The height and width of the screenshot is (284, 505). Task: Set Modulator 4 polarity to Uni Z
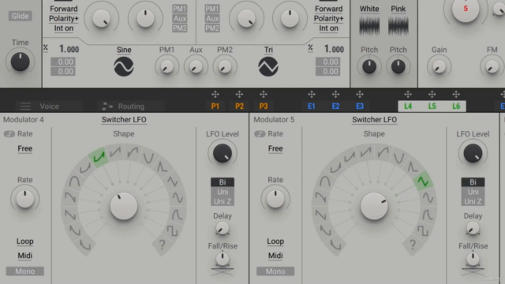(223, 202)
